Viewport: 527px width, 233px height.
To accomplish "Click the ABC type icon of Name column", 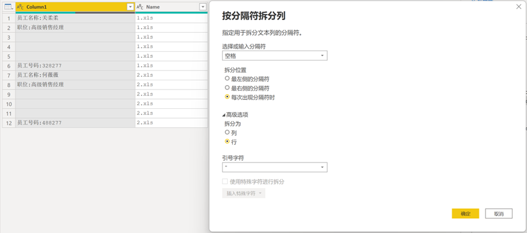I will tap(140, 7).
